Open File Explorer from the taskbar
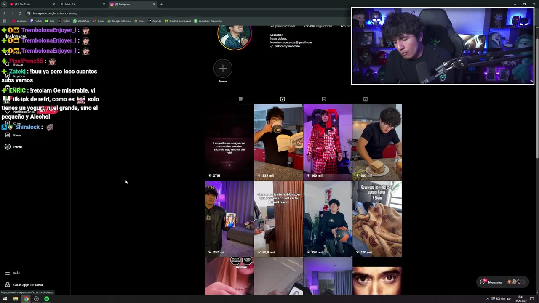Viewport: 539px width, 303px height. tap(16, 299)
